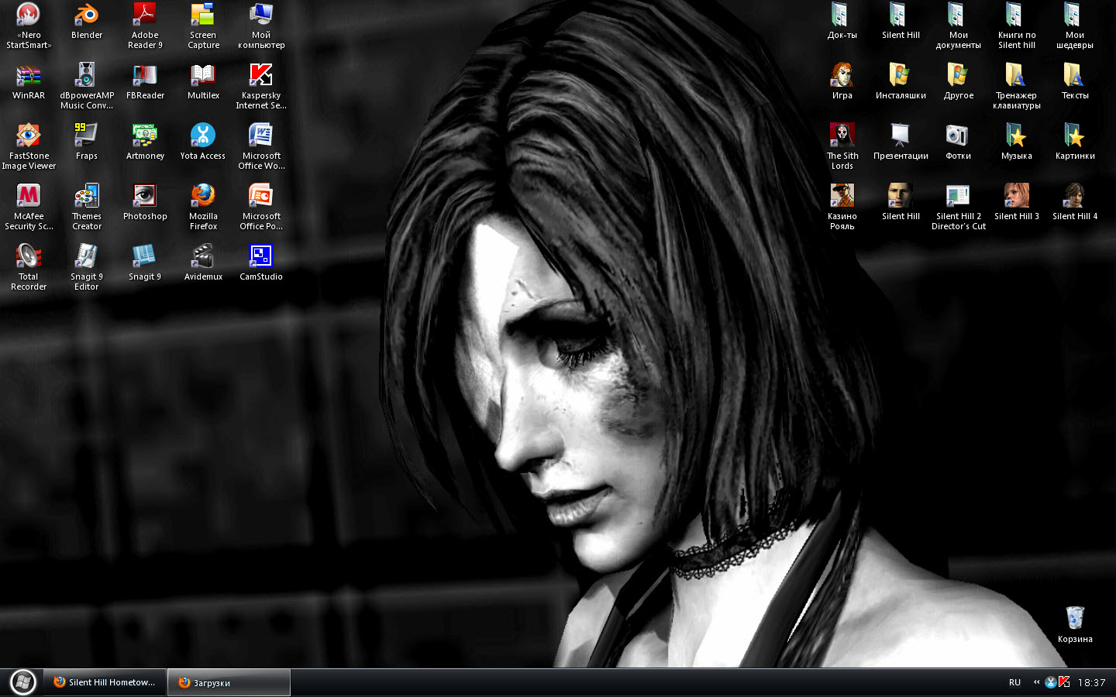1116x697 pixels.
Task: Select the The Sith Lords game icon
Action: tap(842, 136)
